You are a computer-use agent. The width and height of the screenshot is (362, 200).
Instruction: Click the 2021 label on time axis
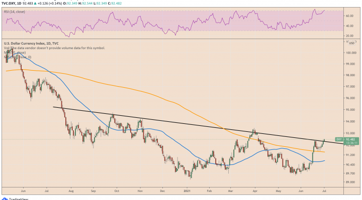coord(187,191)
